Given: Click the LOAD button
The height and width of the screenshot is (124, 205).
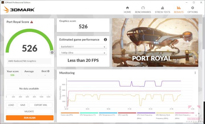Looking at the screenshot, I should pos(11,105).
